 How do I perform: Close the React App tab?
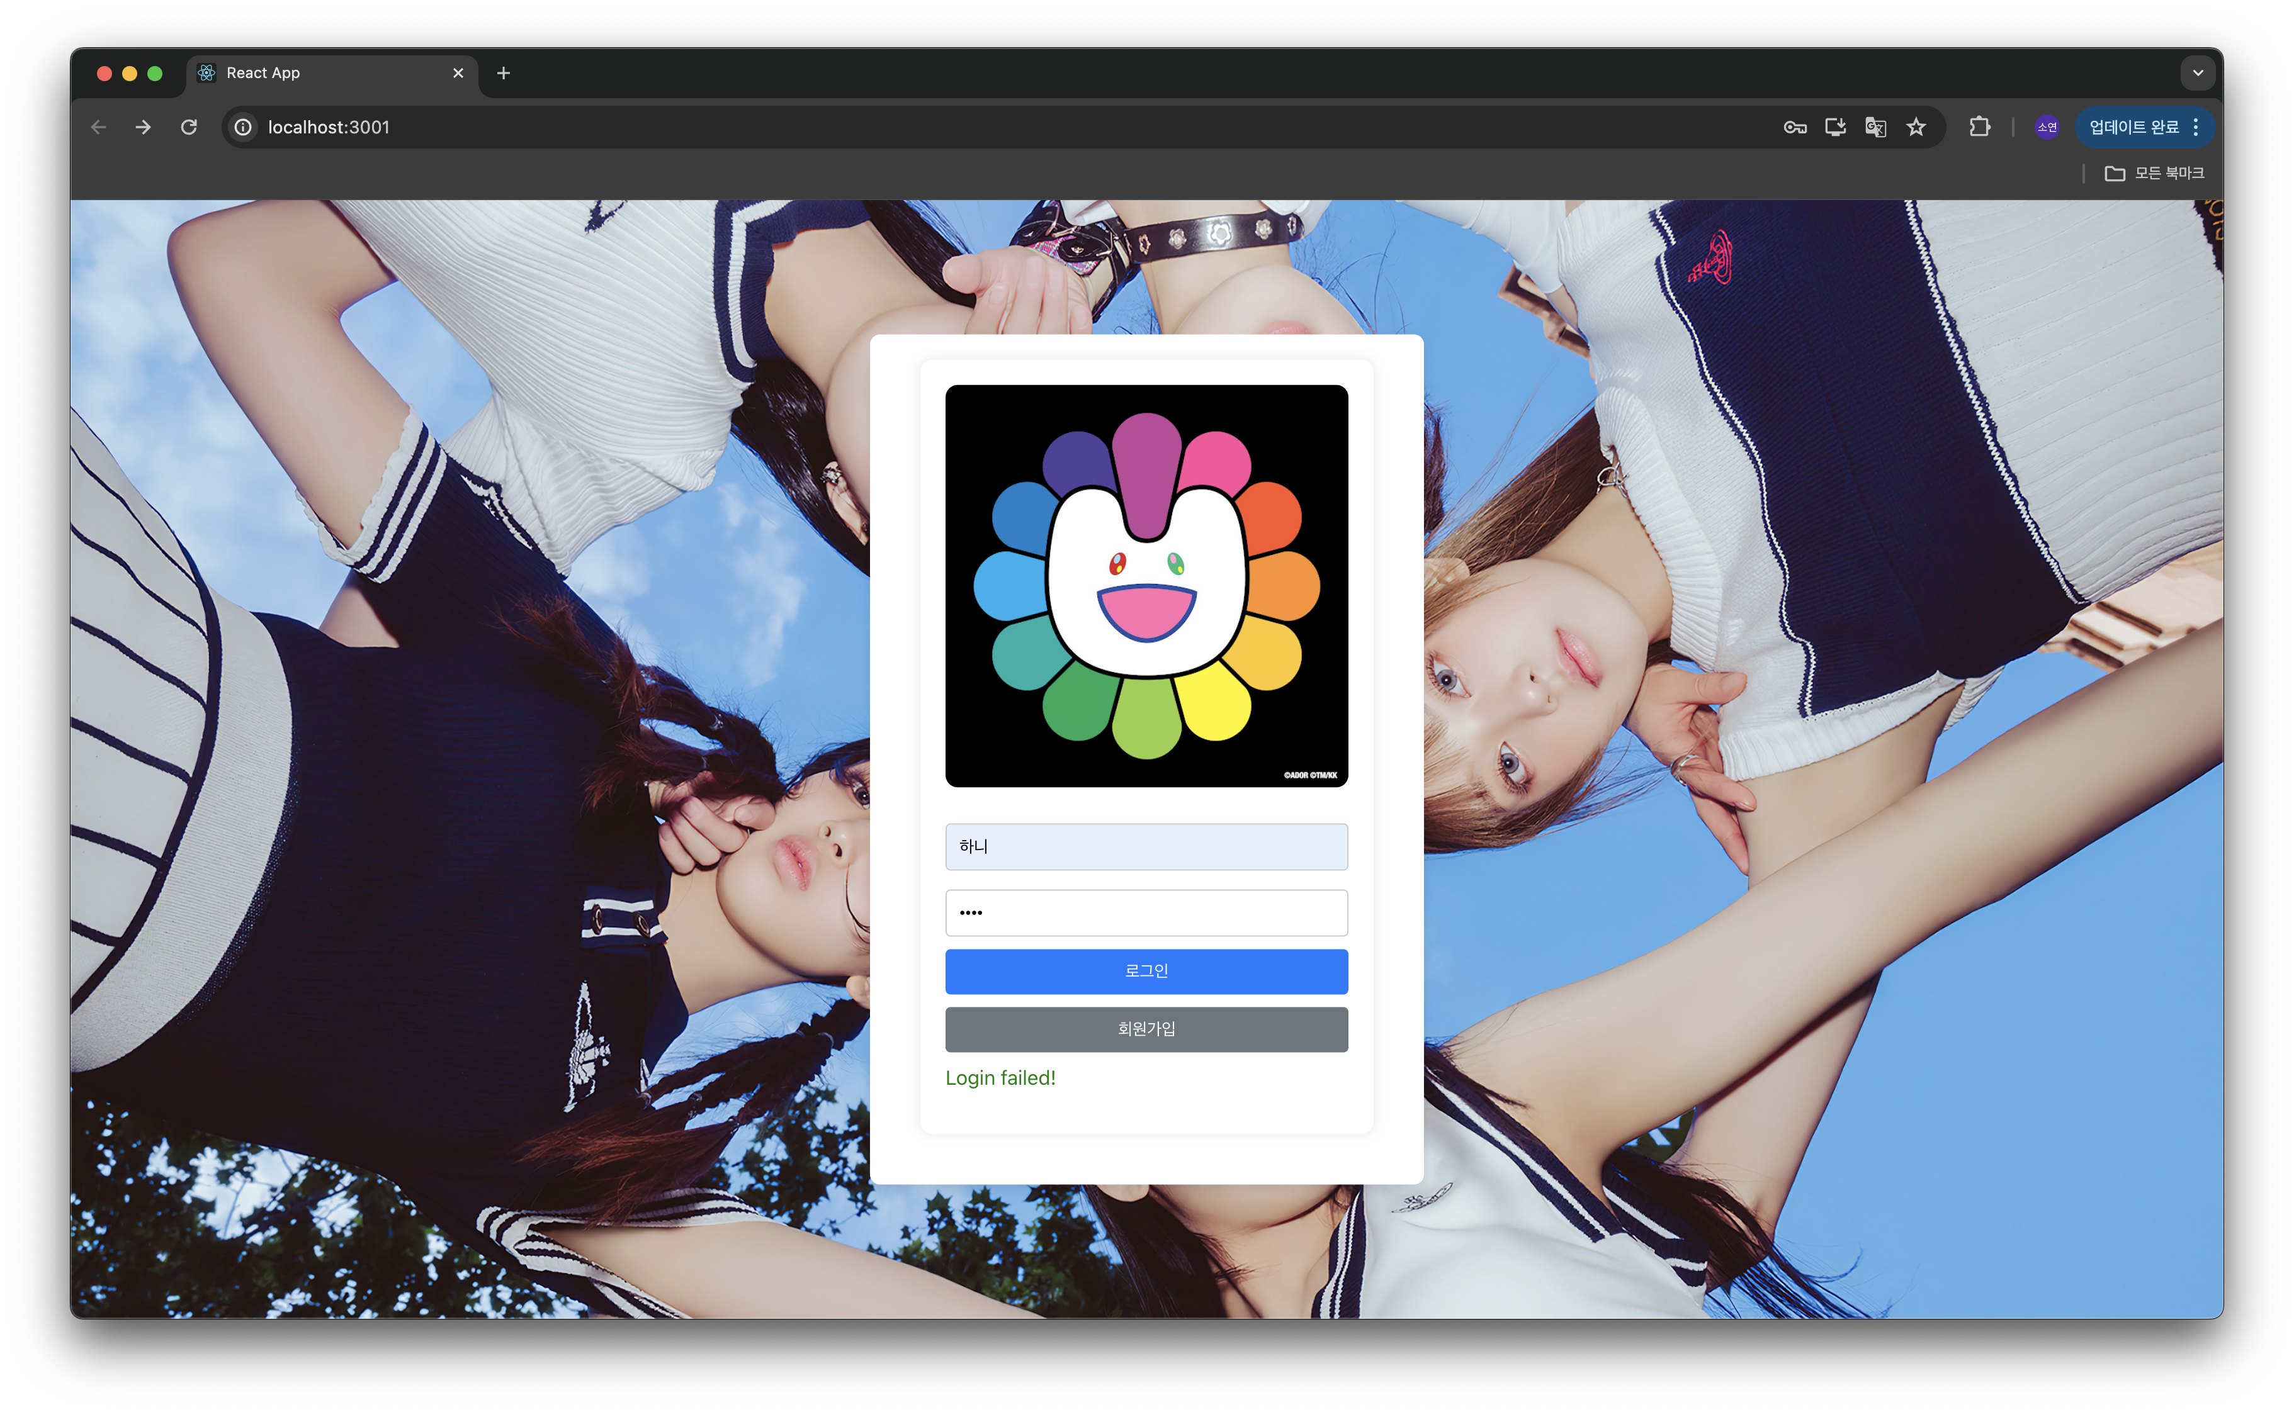[458, 73]
